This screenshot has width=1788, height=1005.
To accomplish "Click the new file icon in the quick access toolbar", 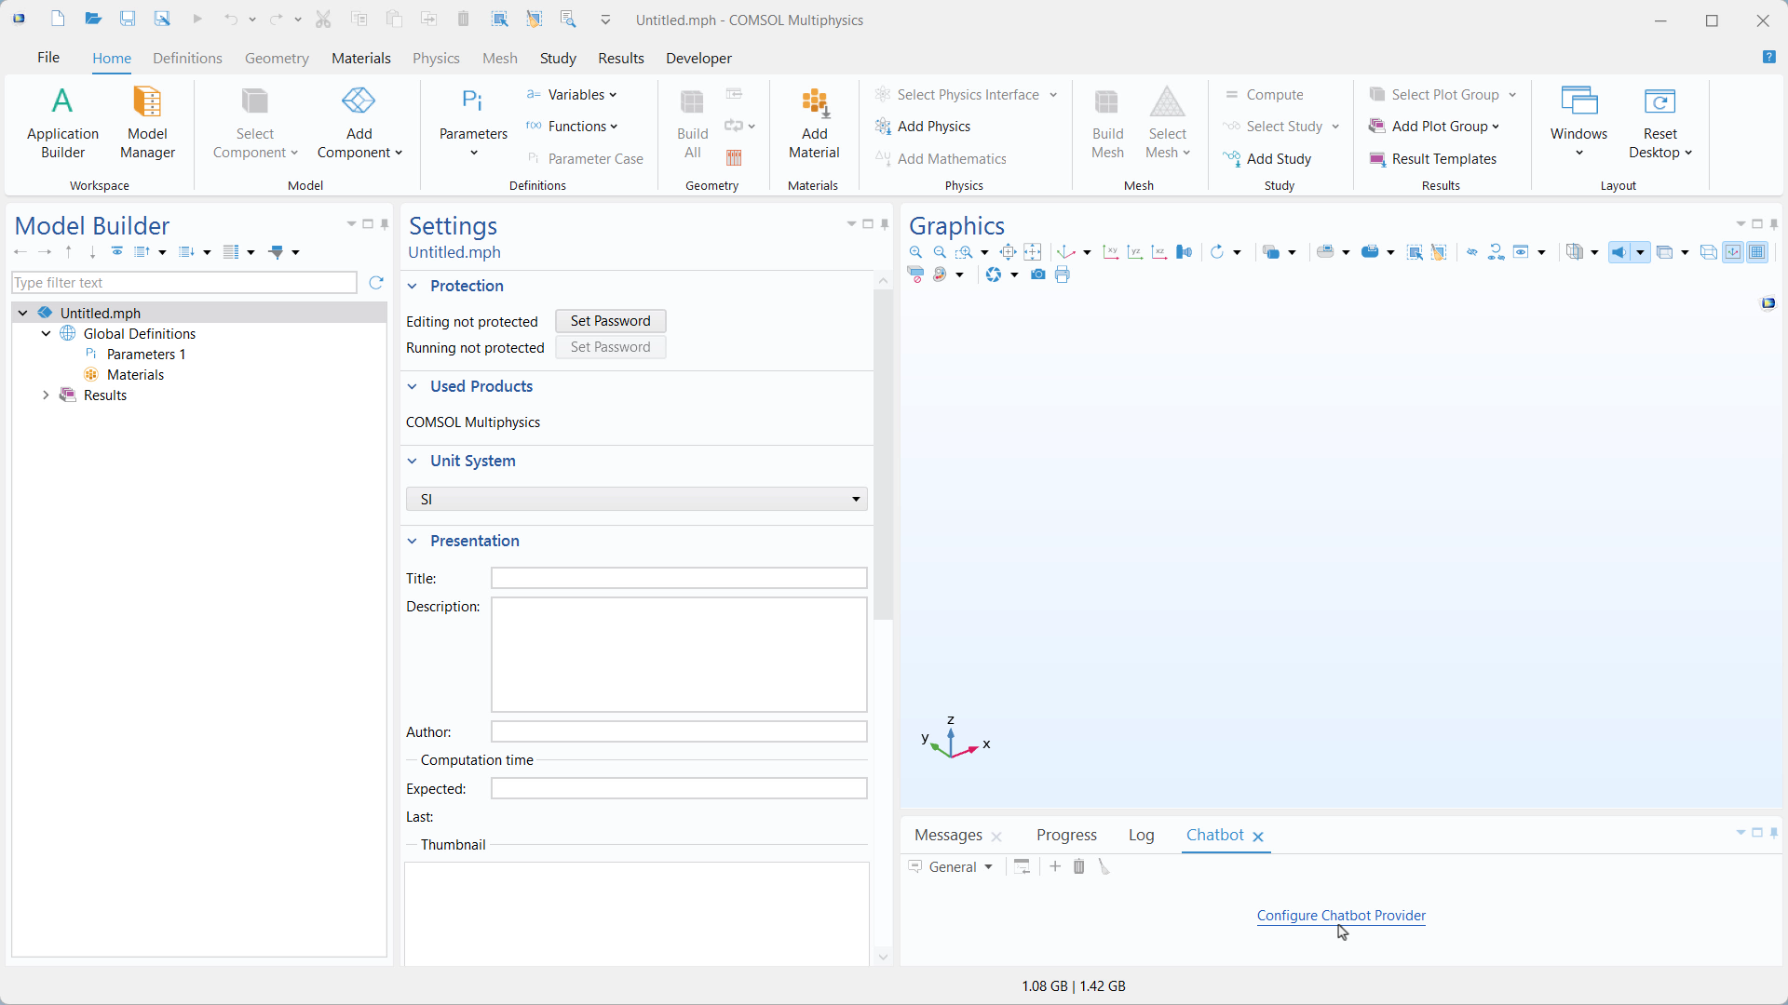I will pyautogui.click(x=58, y=20).
